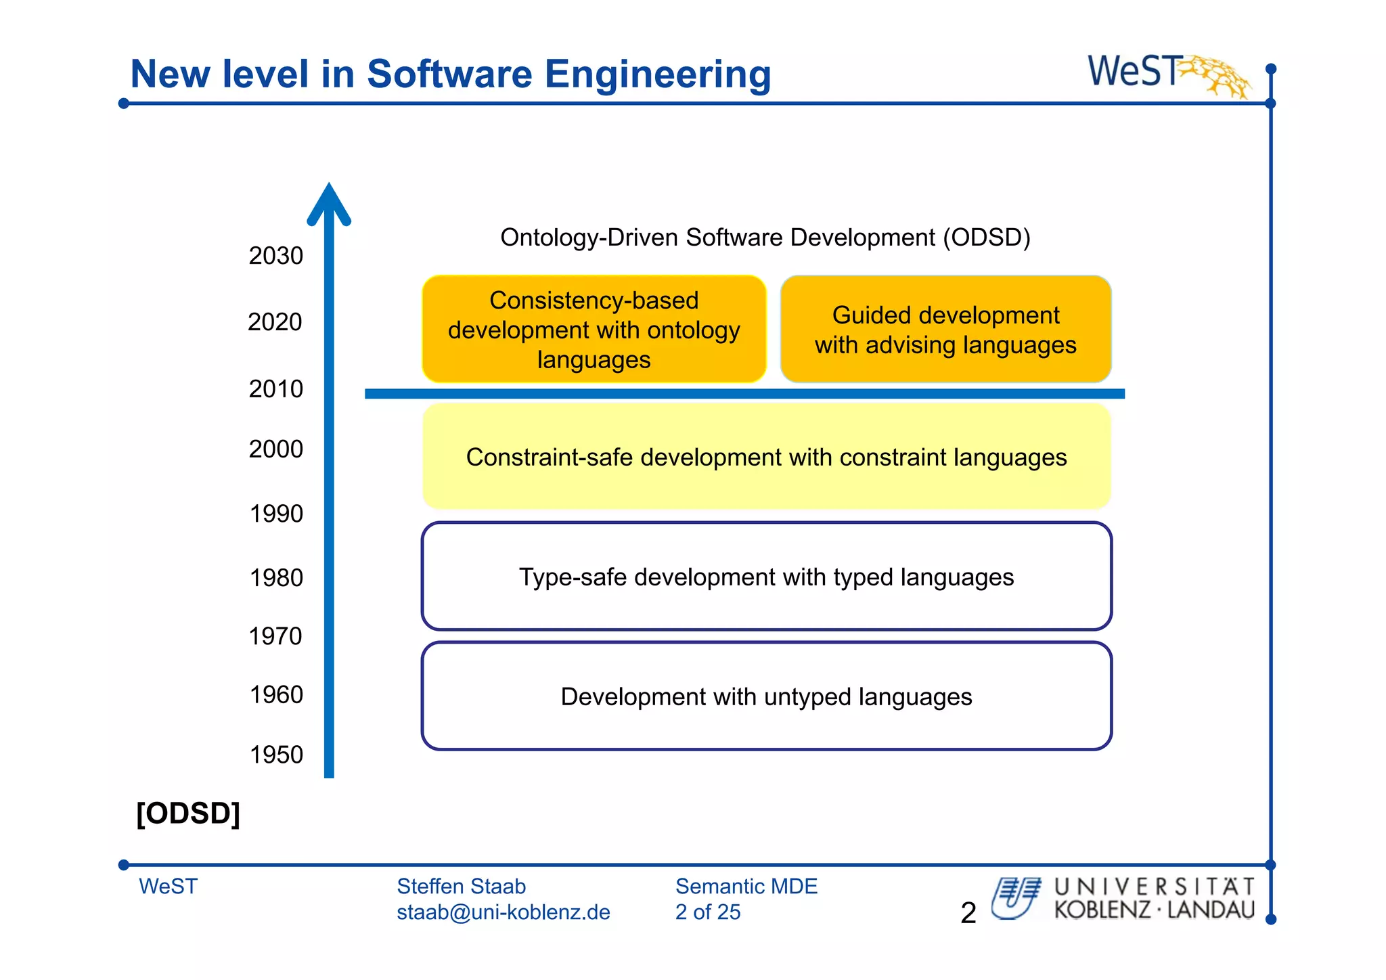Click the [ODSD] reference label

tap(188, 813)
